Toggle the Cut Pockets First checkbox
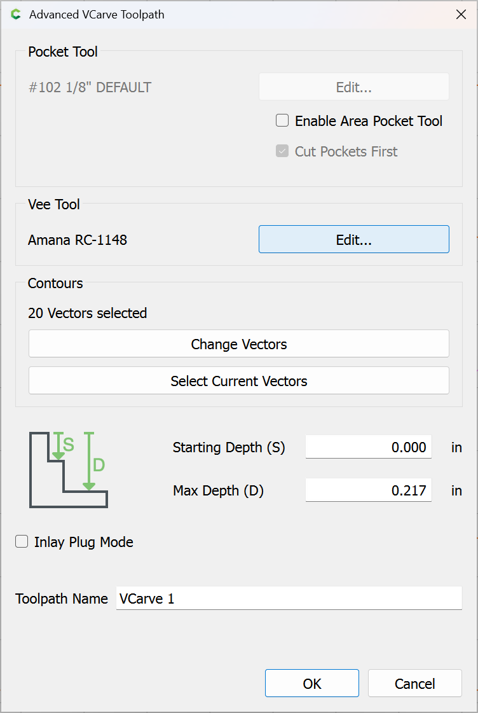Viewport: 478px width, 713px height. pos(282,151)
